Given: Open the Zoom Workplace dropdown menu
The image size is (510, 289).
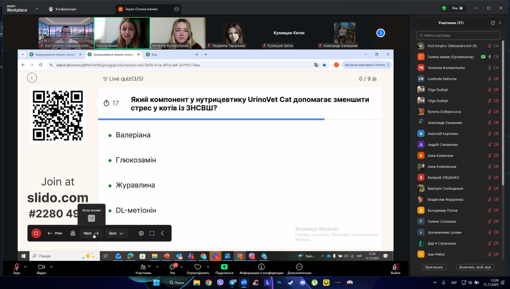Looking at the screenshot, I should (x=37, y=8).
